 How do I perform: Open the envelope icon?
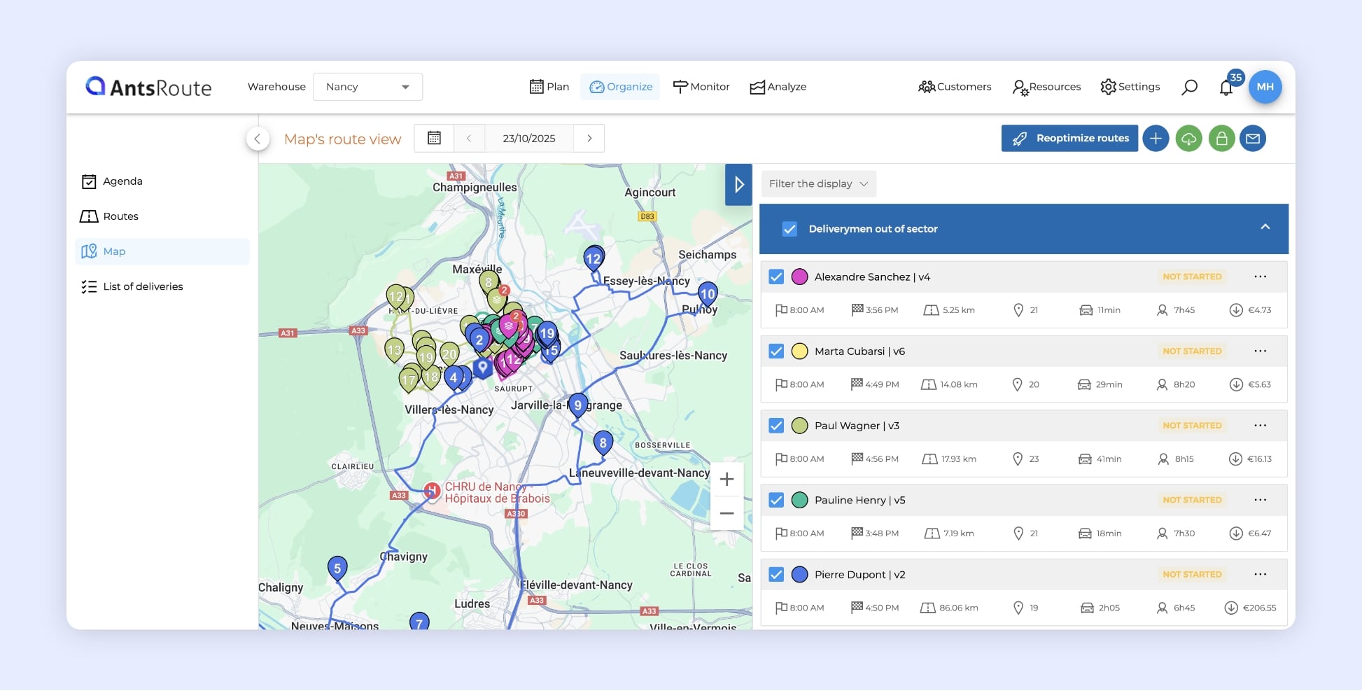tap(1254, 138)
